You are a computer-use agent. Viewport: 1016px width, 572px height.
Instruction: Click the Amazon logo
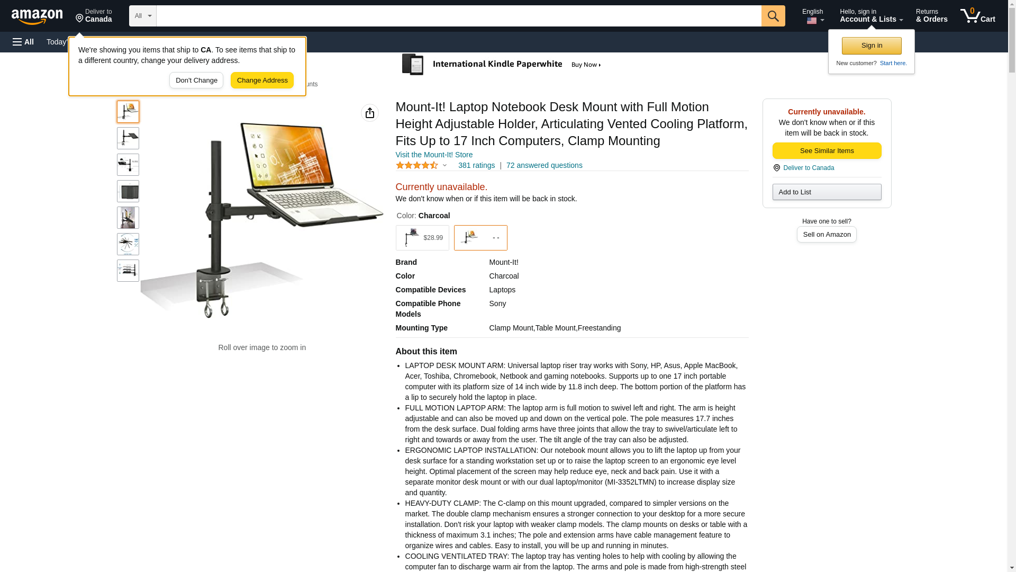click(x=37, y=16)
